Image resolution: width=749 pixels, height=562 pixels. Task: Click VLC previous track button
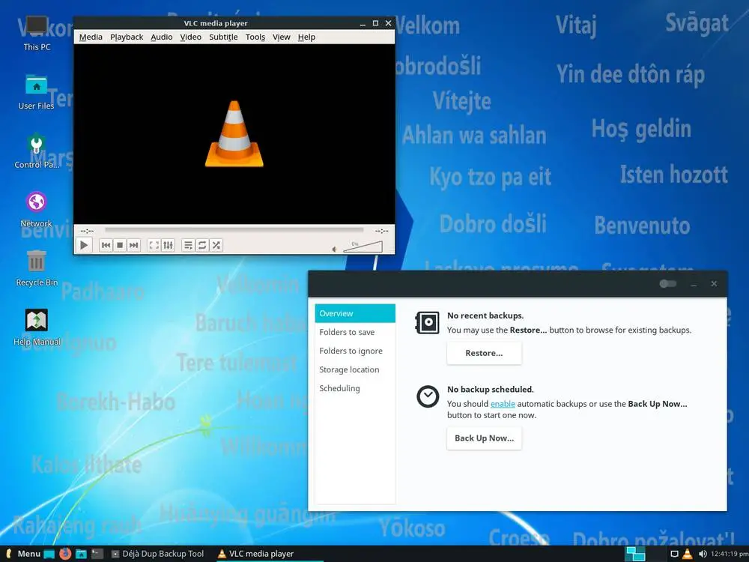coord(106,245)
